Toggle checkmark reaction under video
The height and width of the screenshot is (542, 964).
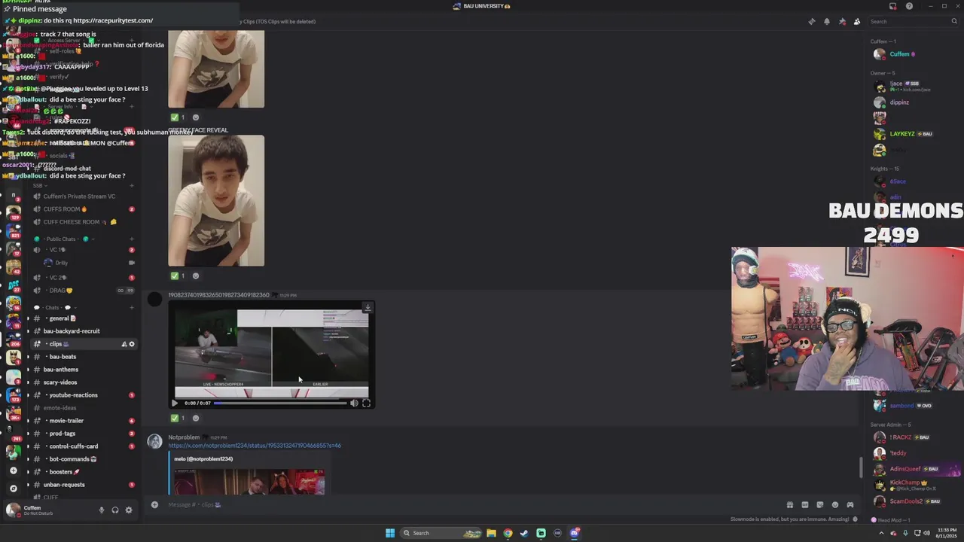point(178,418)
